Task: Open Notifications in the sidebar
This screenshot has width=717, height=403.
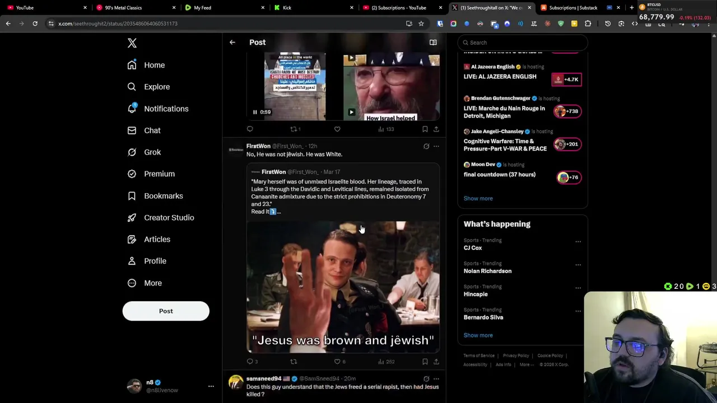Action: [x=158, y=109]
